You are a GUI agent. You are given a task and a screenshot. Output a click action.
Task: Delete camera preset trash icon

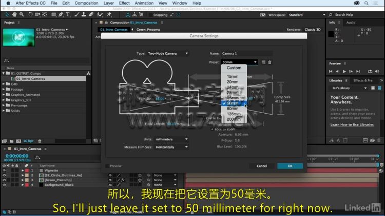pos(269,62)
